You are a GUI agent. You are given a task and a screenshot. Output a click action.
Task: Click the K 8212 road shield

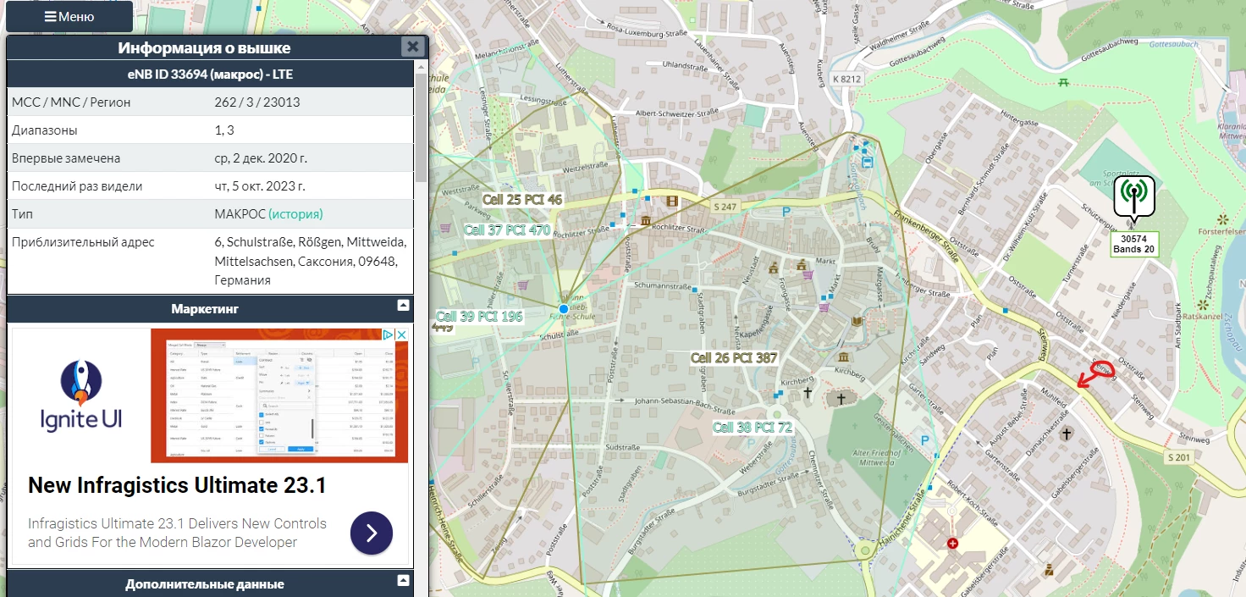(847, 79)
